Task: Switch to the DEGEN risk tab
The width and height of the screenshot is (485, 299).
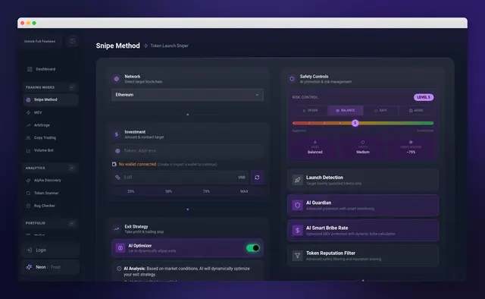Action: coord(310,110)
